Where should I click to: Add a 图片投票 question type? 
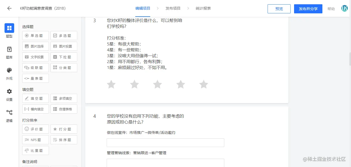tap(64, 46)
